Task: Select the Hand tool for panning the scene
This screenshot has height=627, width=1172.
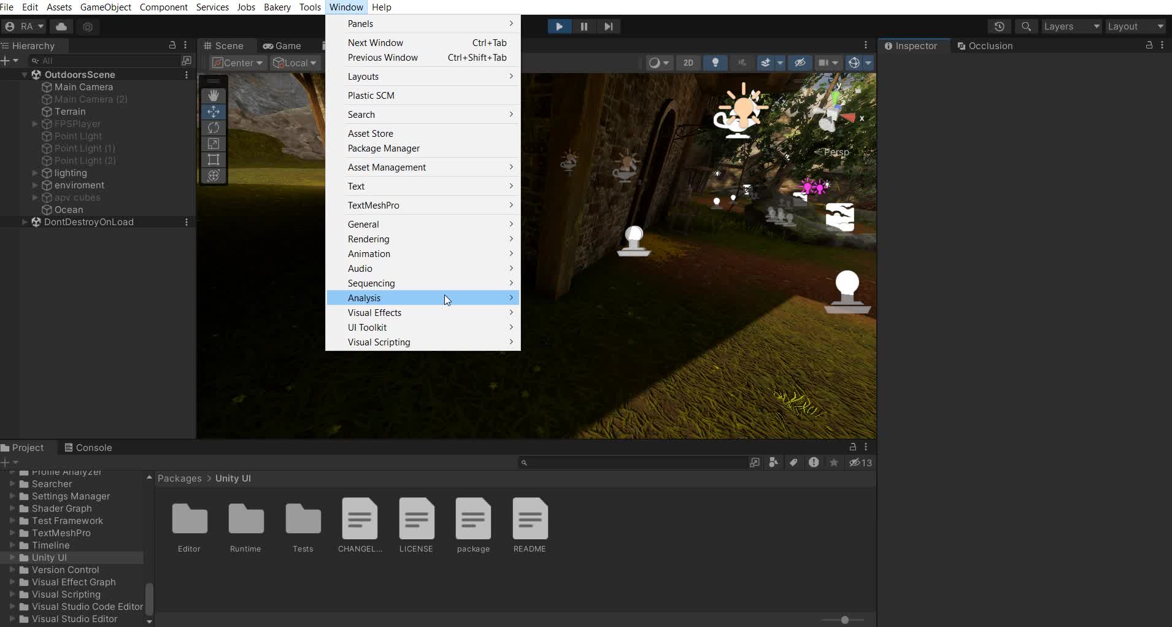Action: click(213, 95)
